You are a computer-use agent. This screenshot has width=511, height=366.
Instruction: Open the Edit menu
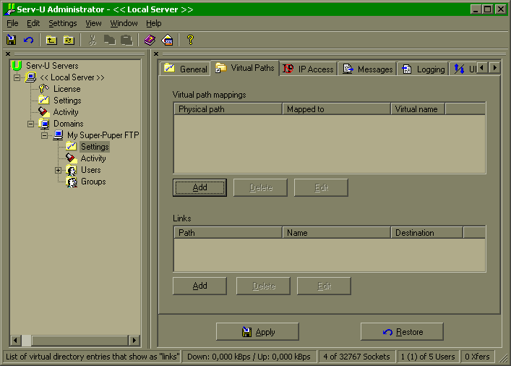[33, 23]
